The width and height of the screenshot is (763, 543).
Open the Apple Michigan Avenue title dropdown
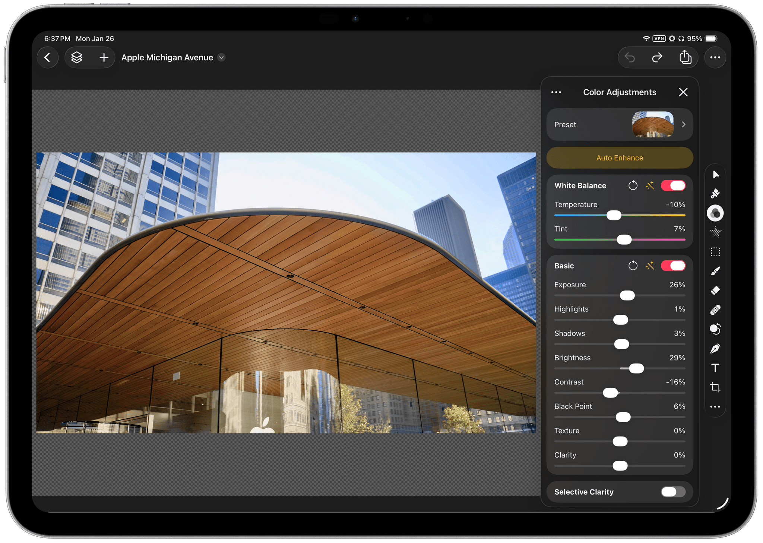click(x=221, y=57)
